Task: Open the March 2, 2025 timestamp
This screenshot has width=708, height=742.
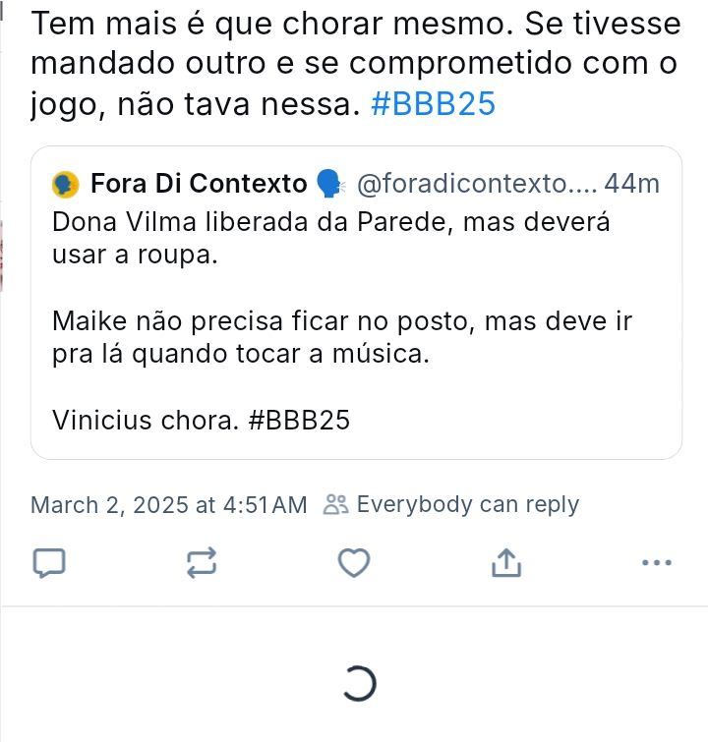Action: [x=168, y=505]
